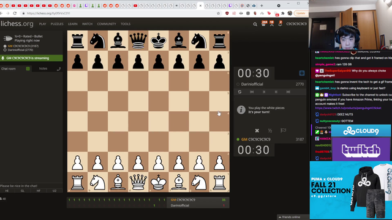392x220 pixels.
Task: Send the GL preset chat message
Action: 23,191
